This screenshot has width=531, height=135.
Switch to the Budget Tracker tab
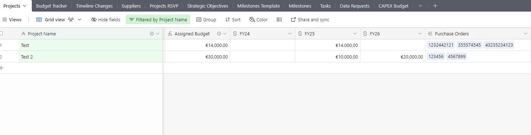coord(51,6)
